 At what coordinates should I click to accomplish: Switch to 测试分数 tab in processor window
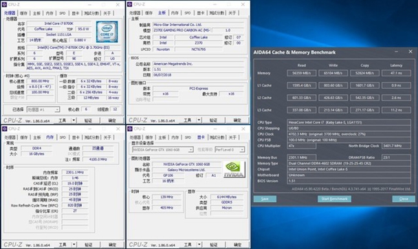pos(91,13)
